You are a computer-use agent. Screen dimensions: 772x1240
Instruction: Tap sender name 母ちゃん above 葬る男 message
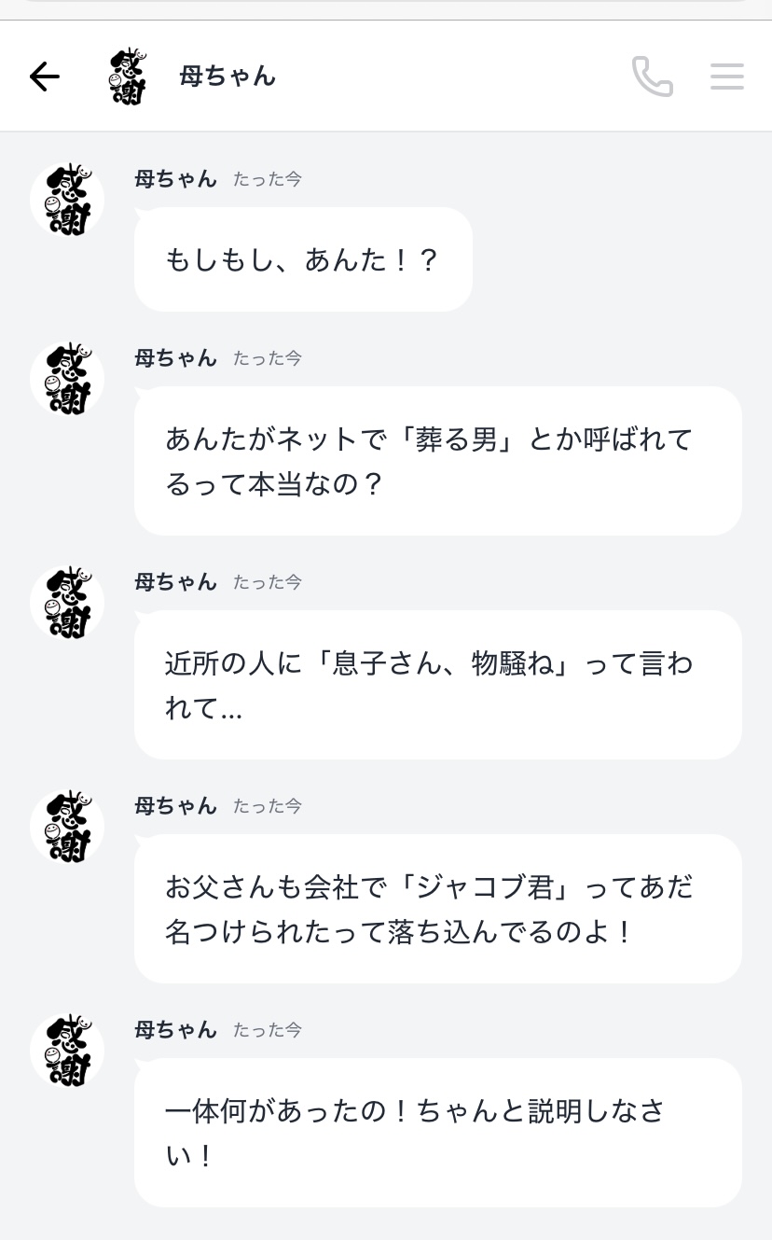175,358
